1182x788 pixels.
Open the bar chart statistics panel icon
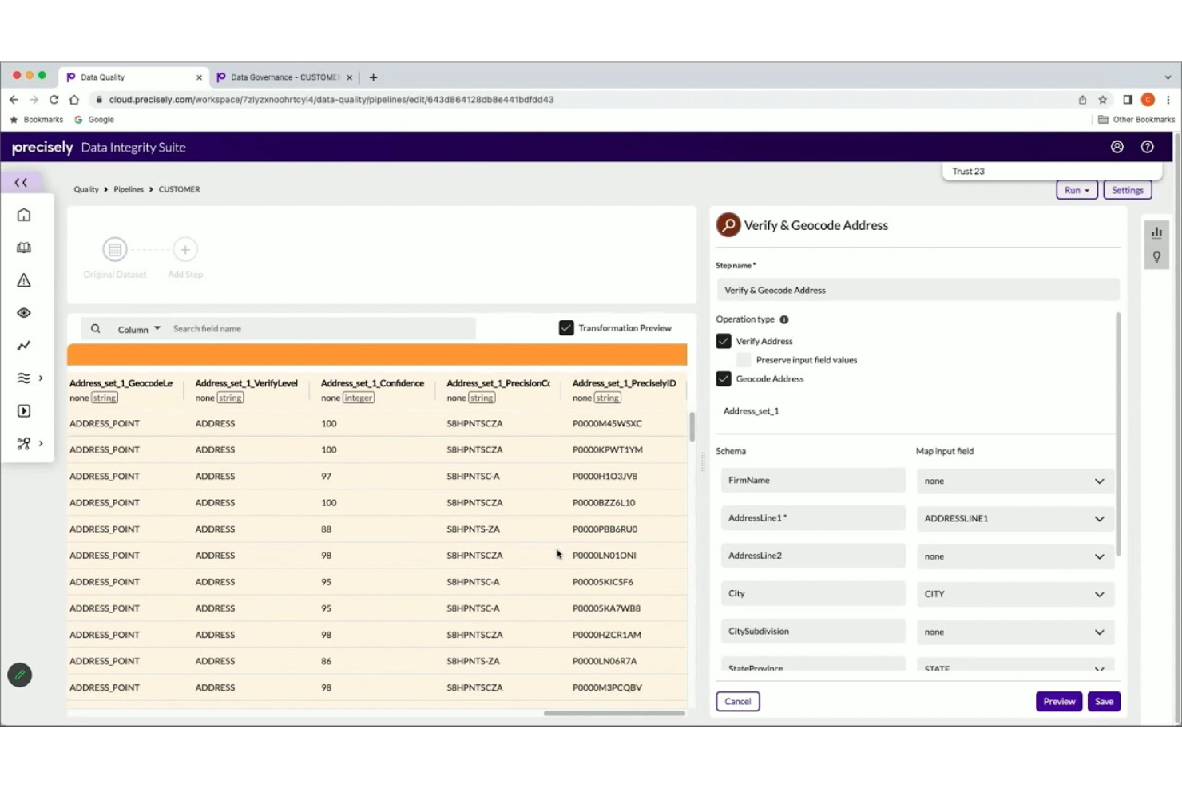pyautogui.click(x=1156, y=232)
